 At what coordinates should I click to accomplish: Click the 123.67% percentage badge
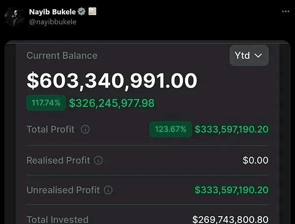point(171,129)
